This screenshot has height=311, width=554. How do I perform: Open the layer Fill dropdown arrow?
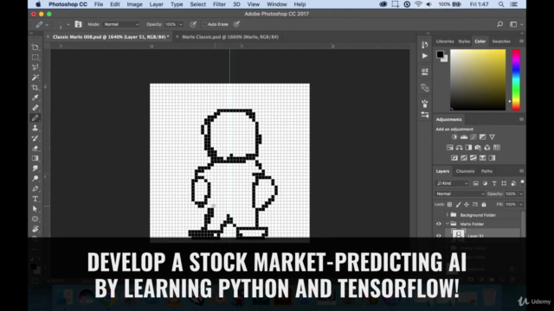[x=521, y=205]
